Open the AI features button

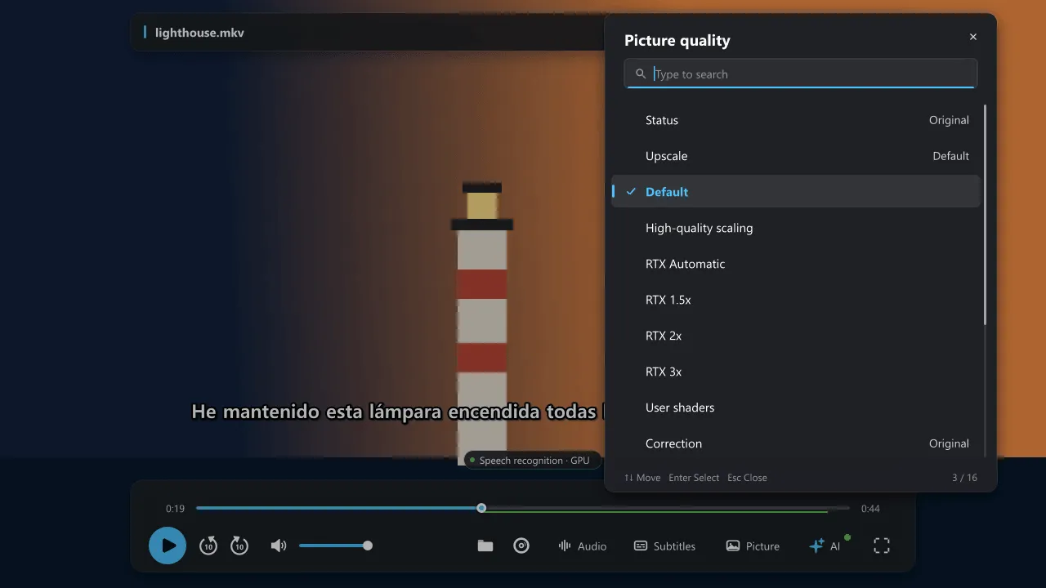click(x=825, y=546)
